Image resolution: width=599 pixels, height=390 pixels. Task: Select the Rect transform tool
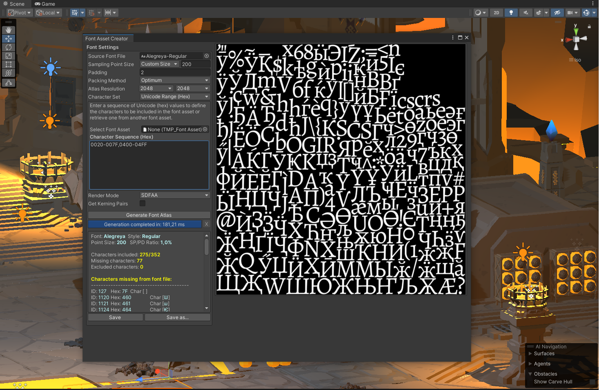click(x=9, y=64)
